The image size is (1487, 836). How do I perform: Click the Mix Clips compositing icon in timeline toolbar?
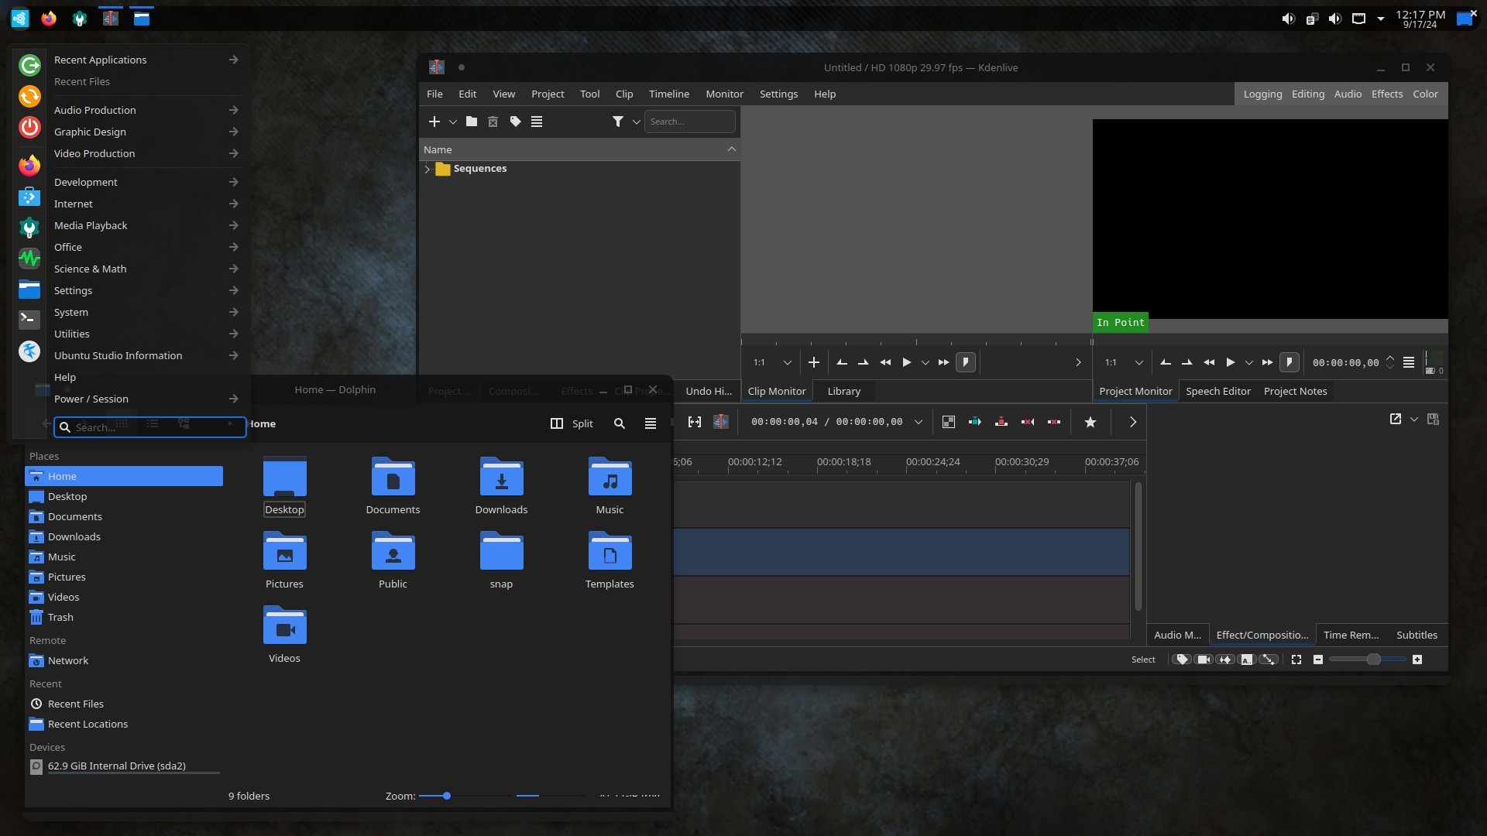pos(949,422)
